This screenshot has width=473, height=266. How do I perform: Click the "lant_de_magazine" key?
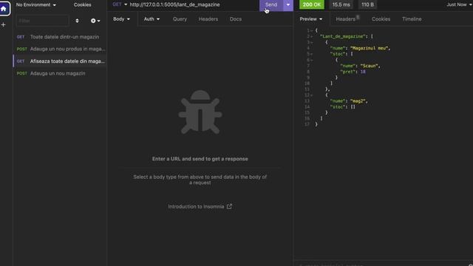(343, 36)
